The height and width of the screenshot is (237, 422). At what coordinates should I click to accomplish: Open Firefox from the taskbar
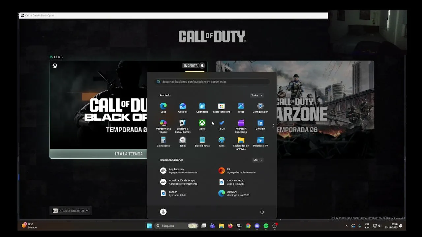click(230, 226)
